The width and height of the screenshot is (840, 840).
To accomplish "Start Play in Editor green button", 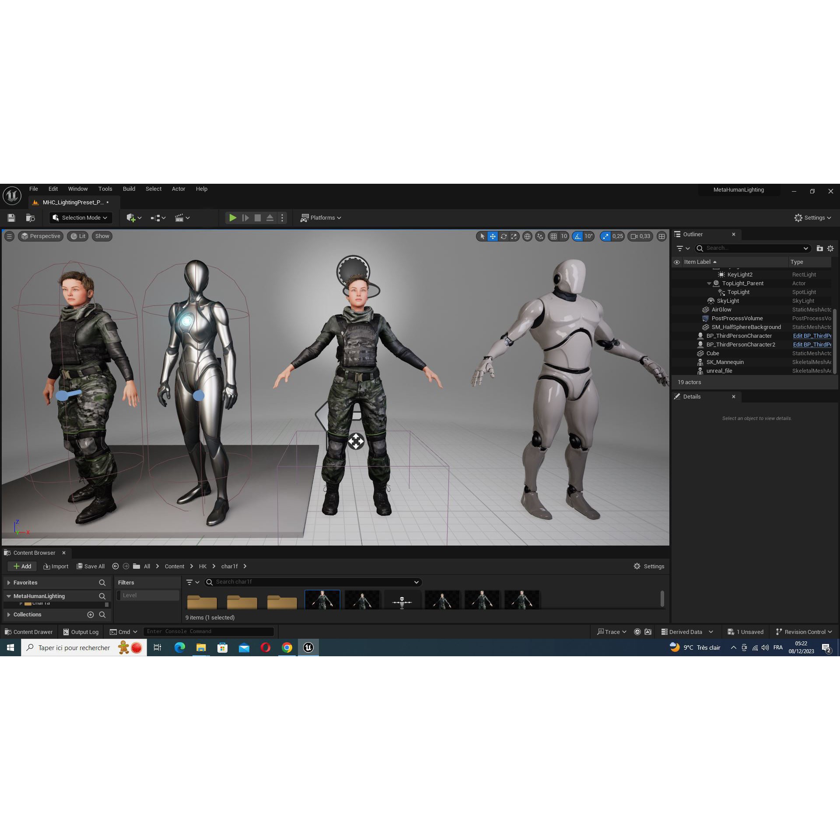I will (233, 218).
